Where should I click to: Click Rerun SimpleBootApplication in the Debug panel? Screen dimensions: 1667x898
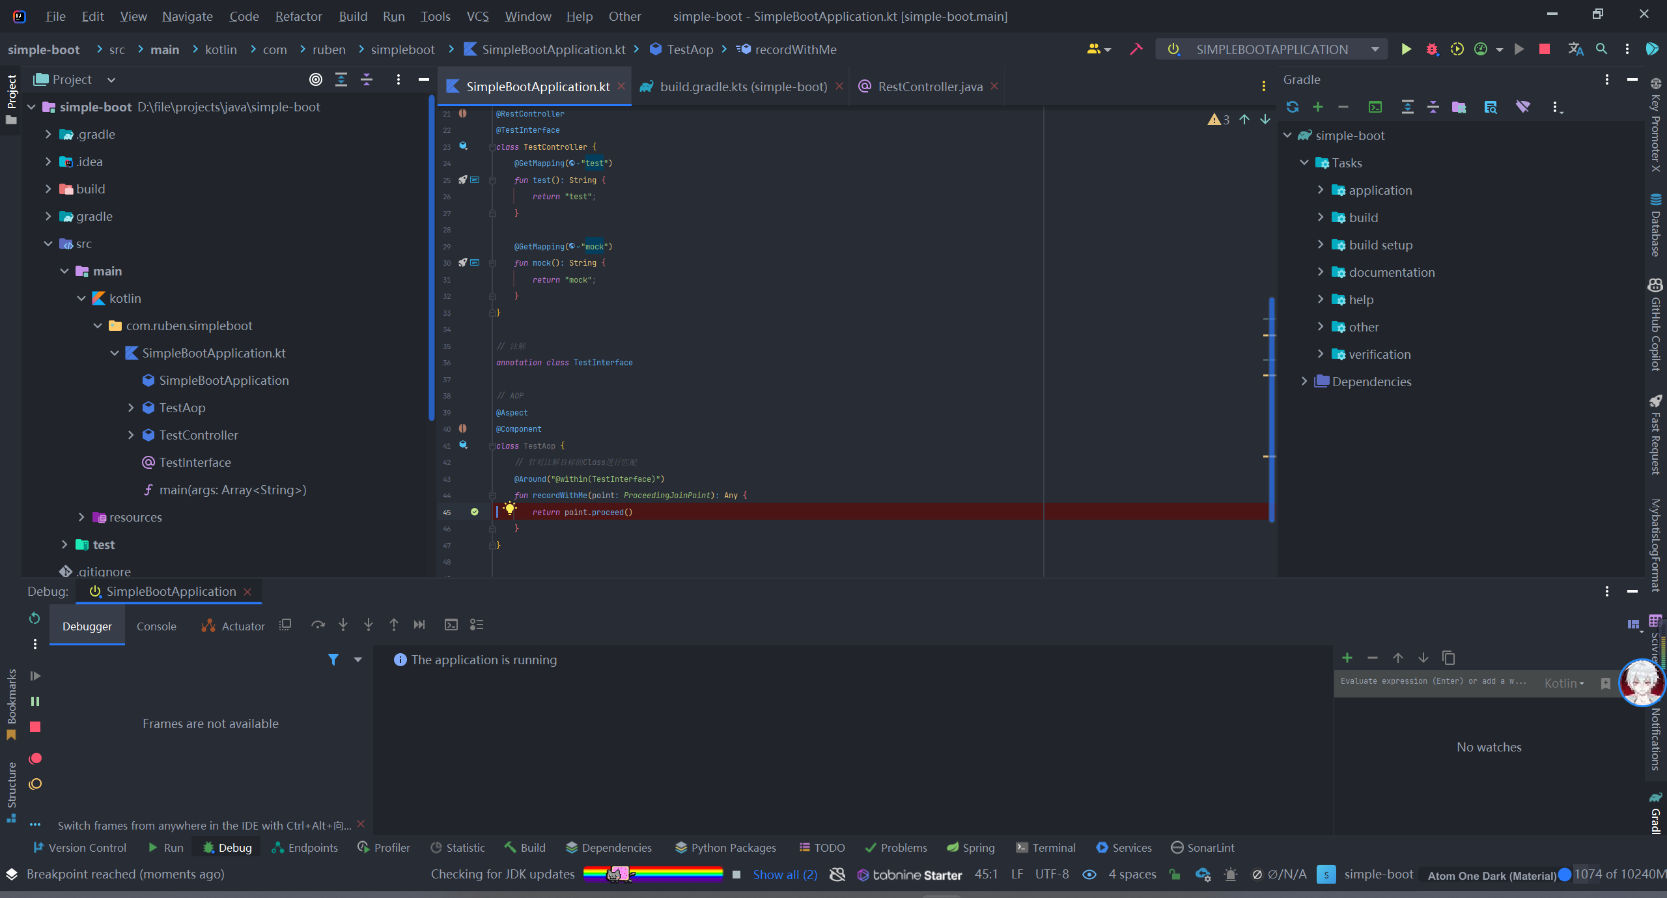35,618
